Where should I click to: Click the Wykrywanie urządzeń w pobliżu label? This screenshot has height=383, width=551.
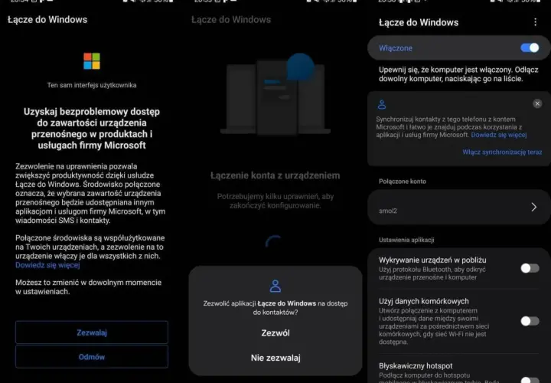click(x=432, y=260)
